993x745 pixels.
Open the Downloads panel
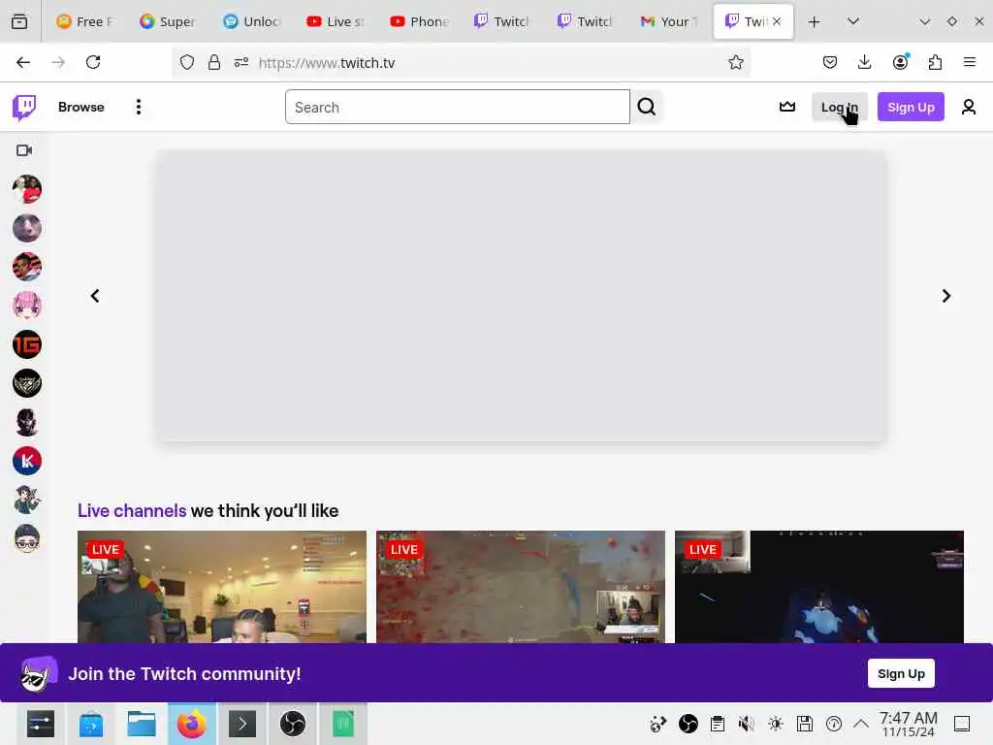pos(864,62)
